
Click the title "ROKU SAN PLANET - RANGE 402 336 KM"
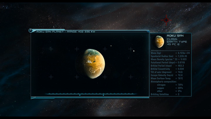tap(66, 32)
